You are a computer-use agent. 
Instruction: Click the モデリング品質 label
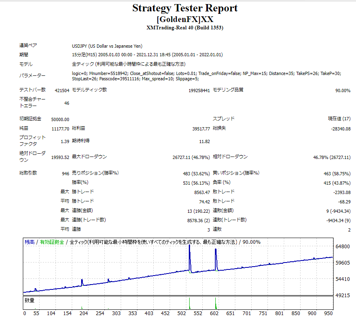coord(228,90)
